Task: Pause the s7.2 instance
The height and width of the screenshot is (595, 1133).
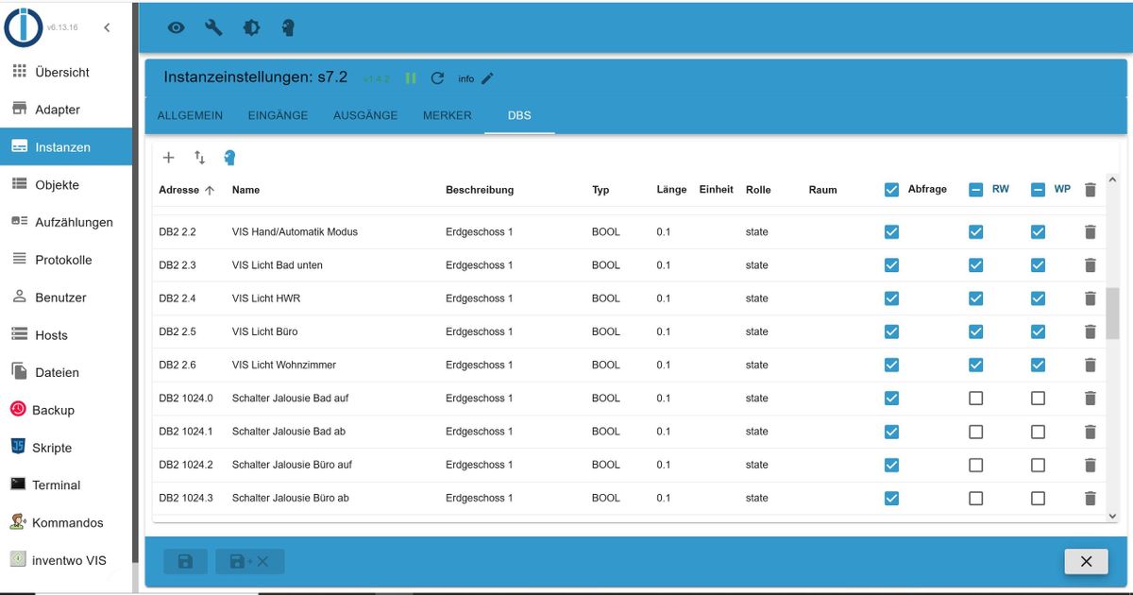Action: (411, 78)
